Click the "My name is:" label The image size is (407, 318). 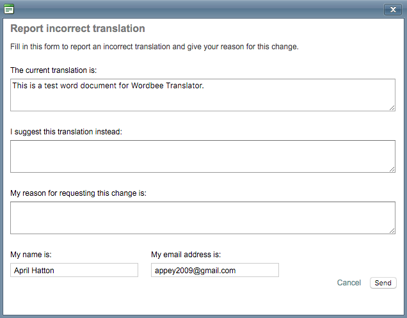click(31, 254)
